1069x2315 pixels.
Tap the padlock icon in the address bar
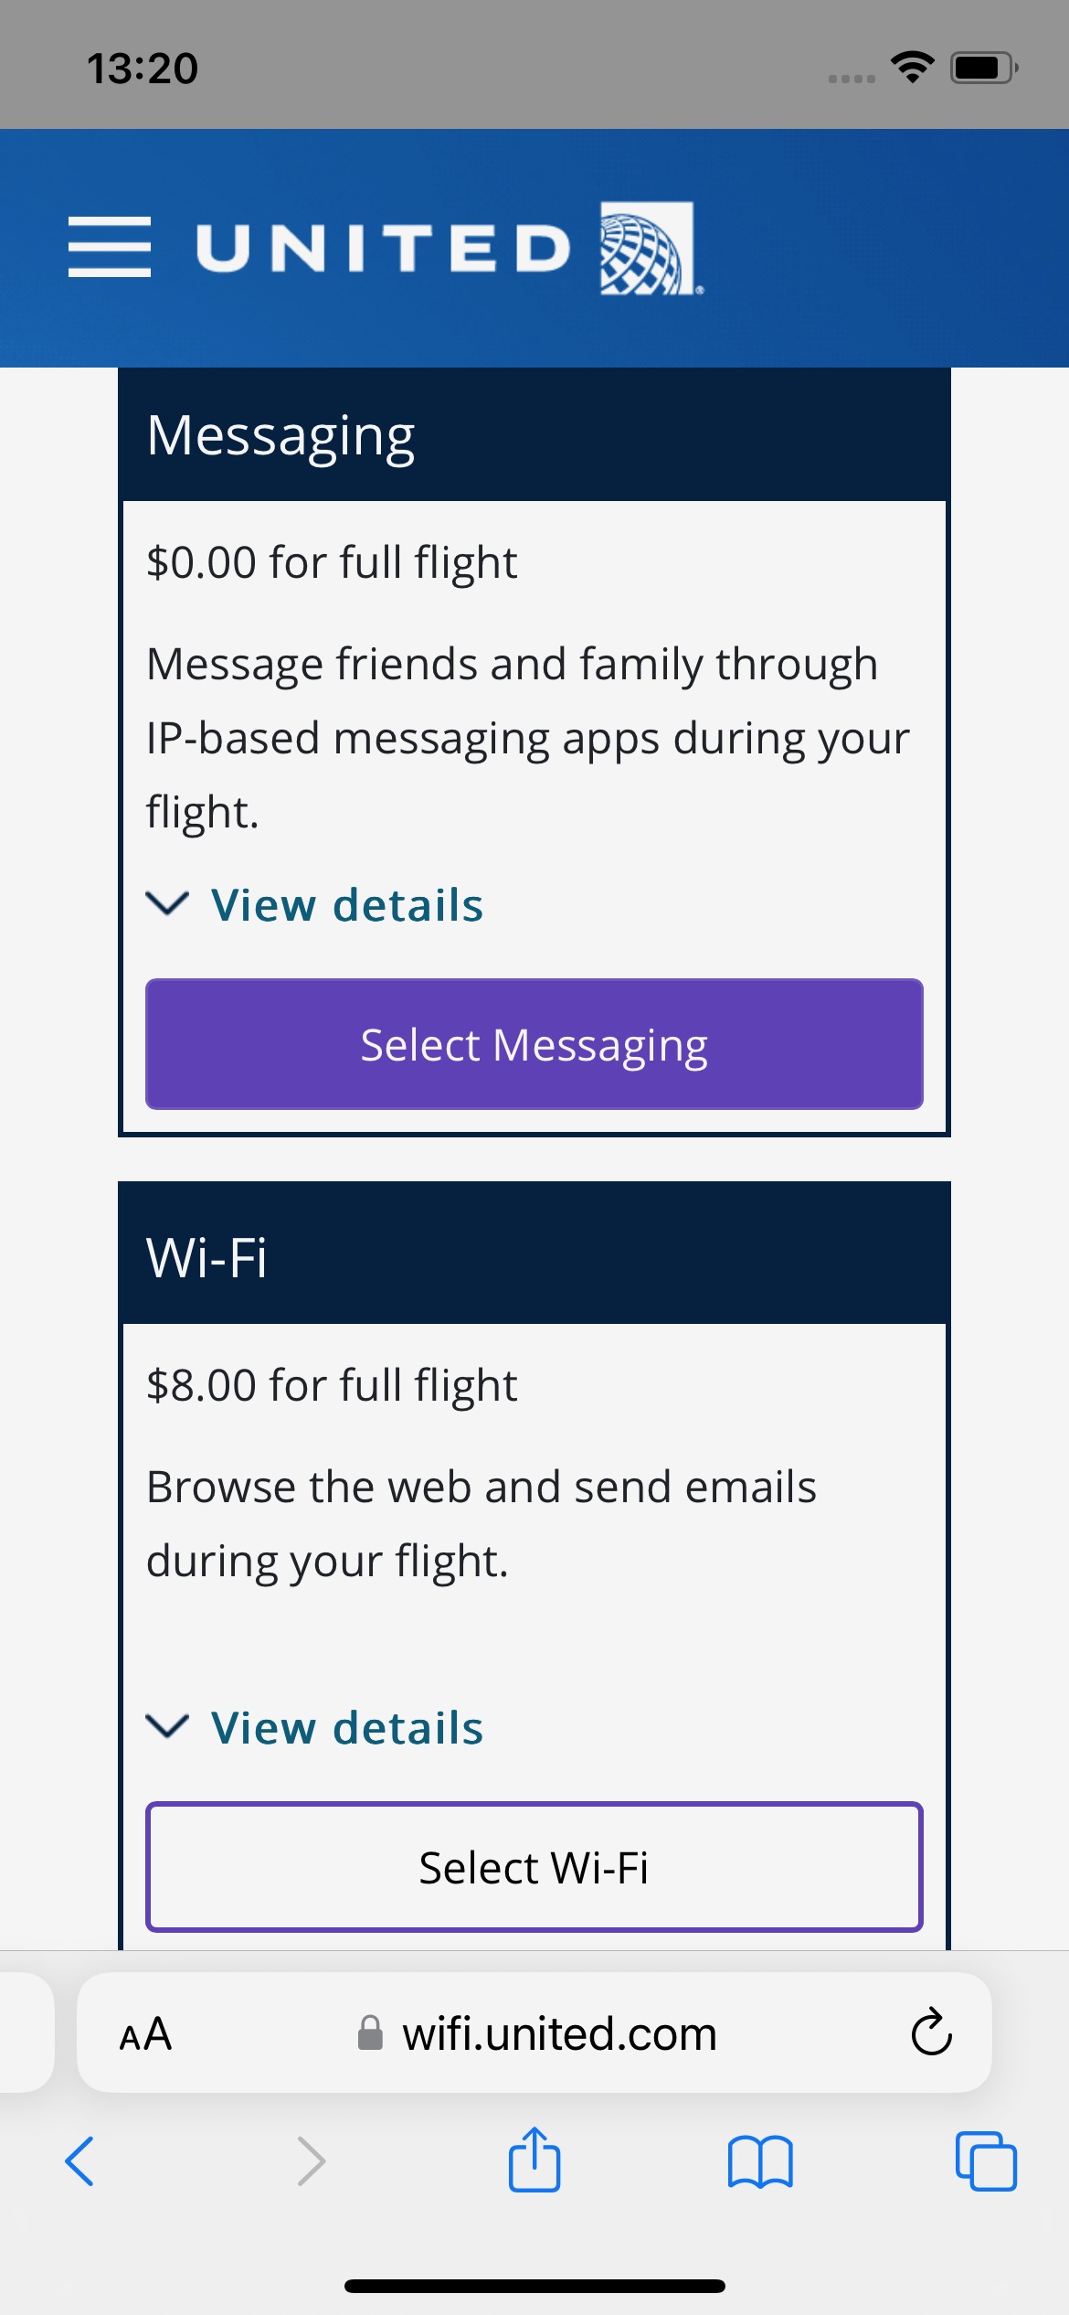pyautogui.click(x=370, y=2033)
